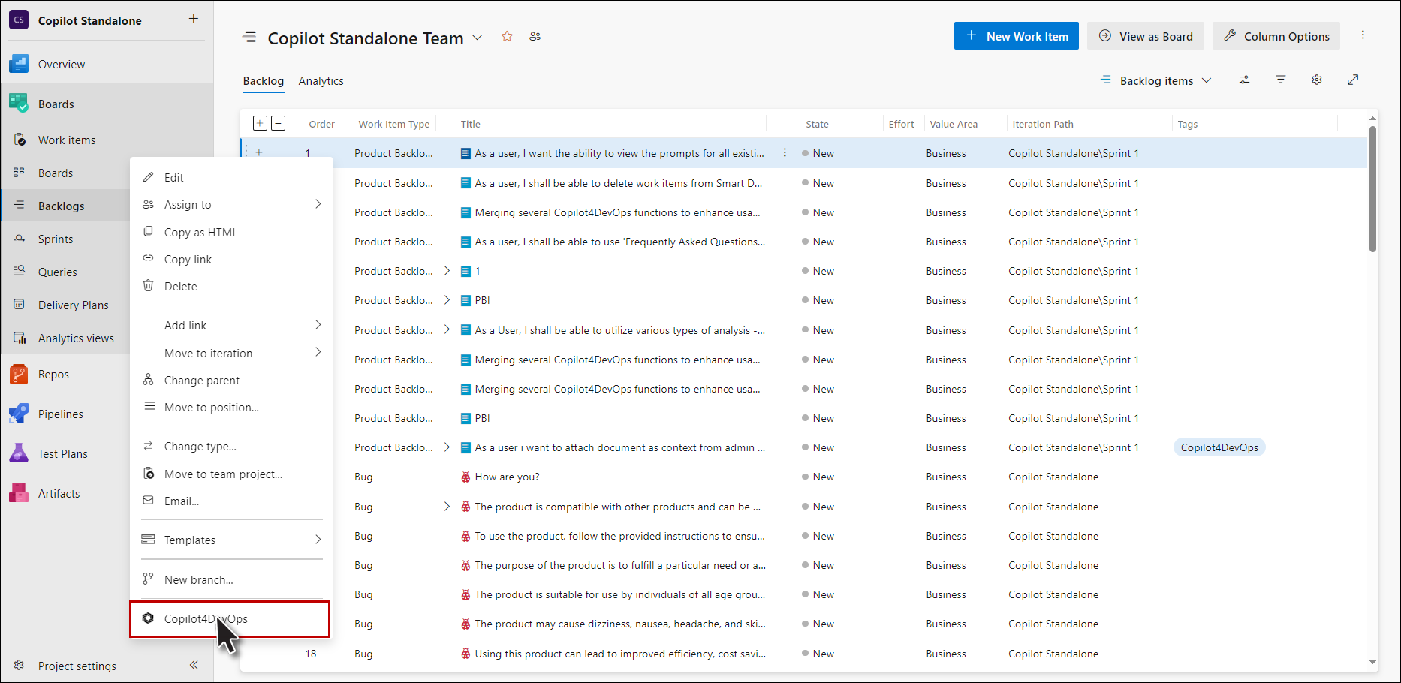Viewport: 1401px width, 683px height.
Task: Open second row 'delete work items' title
Action: coord(618,183)
